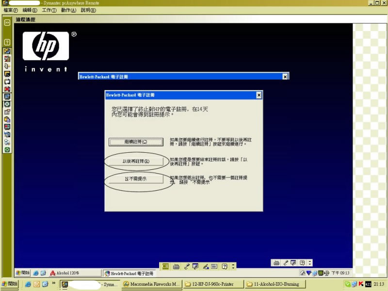
Task: Open the 工作(T) menu
Action: coord(49,10)
